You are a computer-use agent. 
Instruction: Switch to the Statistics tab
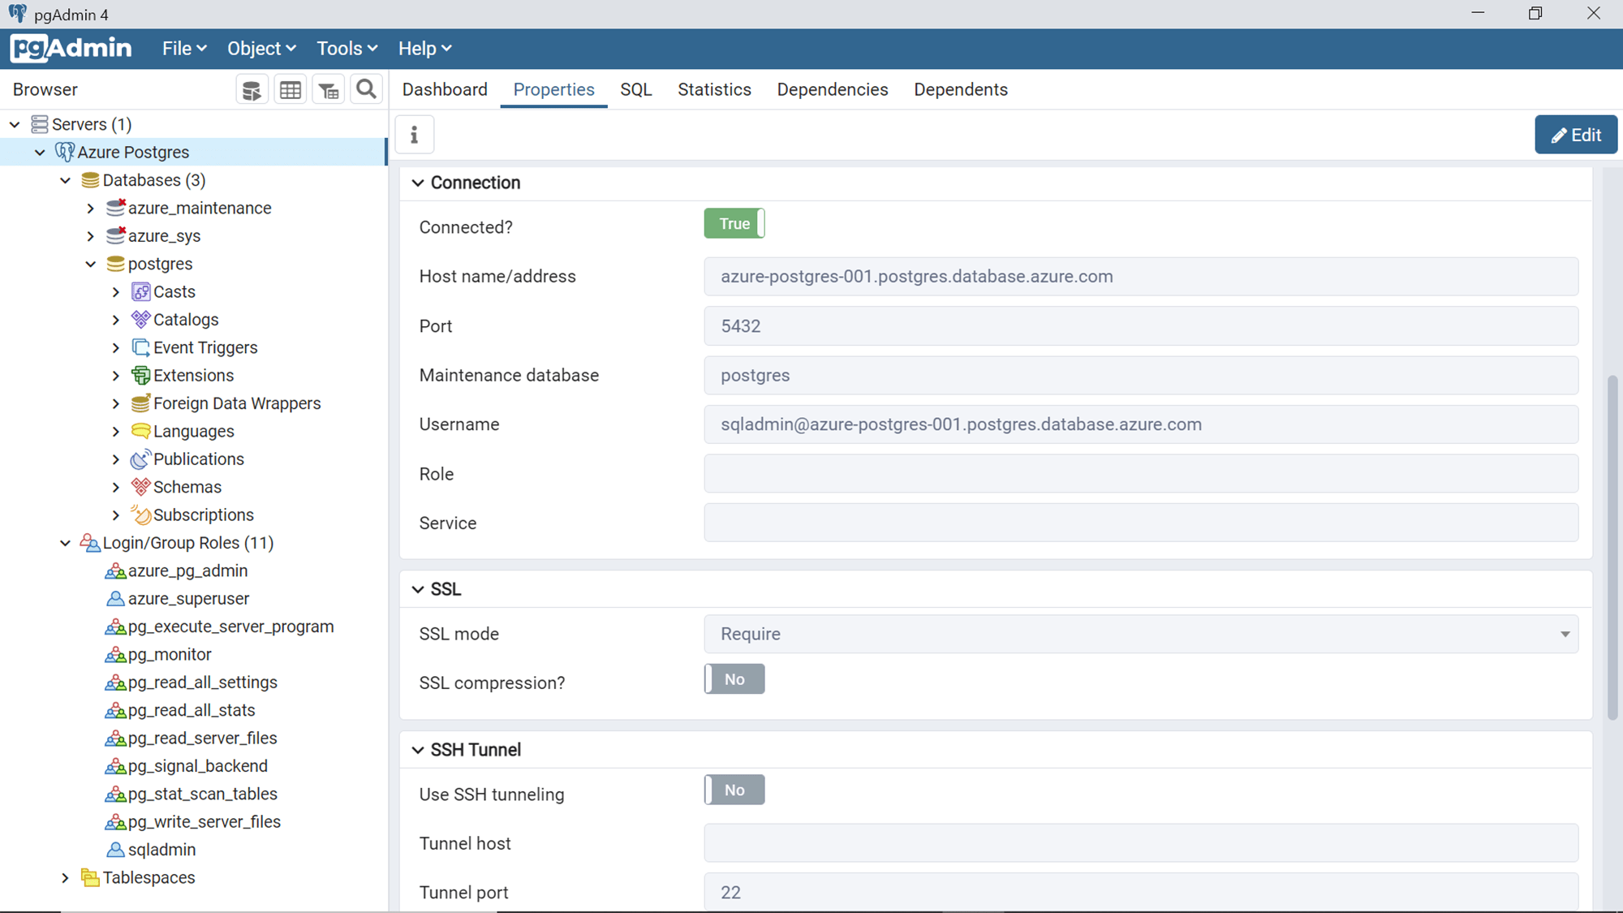(x=713, y=89)
